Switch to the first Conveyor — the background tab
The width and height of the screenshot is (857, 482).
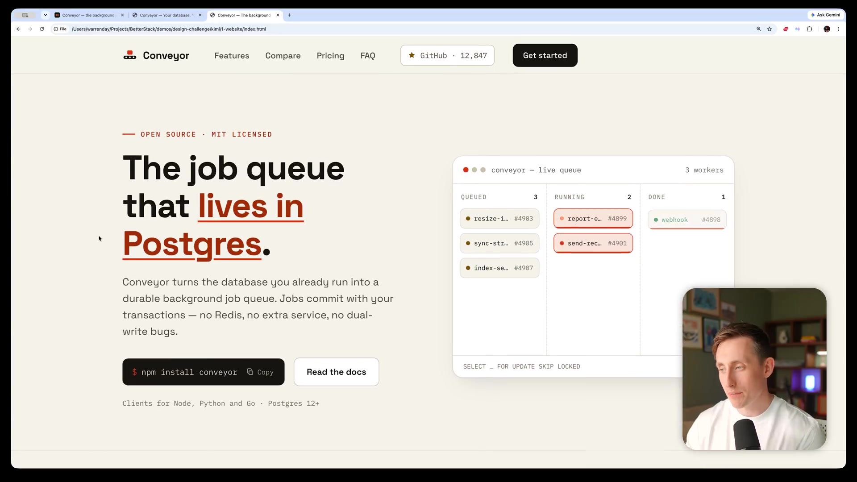coord(88,15)
